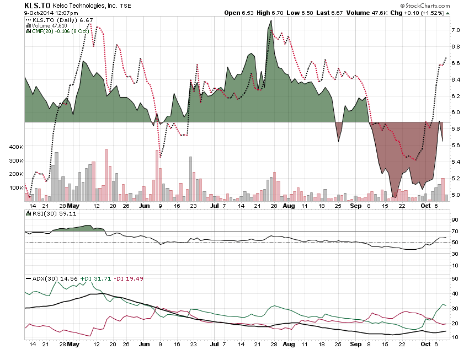Click the area icon beside RSI(30)
The image size is (469, 349).
pyautogui.click(x=28, y=213)
